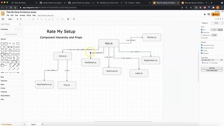
Task: Toggle the Grid checkbox
Action: [202, 30]
